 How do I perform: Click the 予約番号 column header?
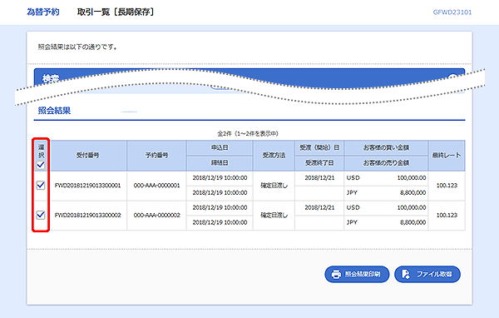156,156
